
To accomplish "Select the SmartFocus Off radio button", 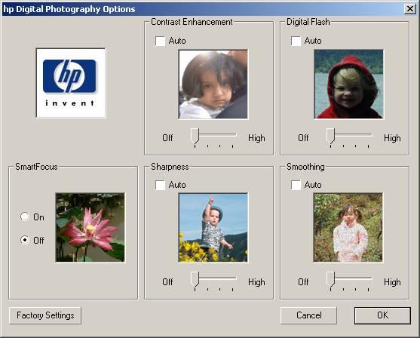I will [25, 240].
